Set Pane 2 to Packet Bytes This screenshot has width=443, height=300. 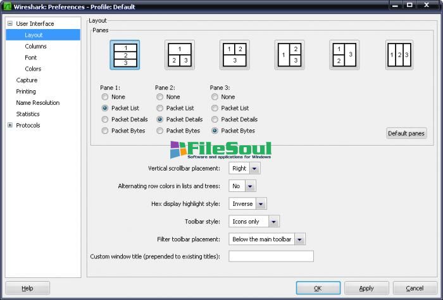(160, 131)
